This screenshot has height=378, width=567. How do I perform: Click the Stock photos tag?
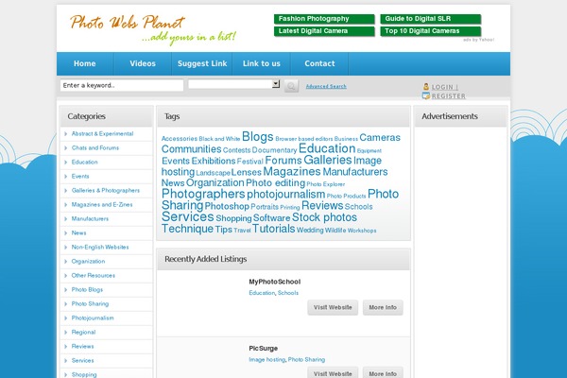click(324, 217)
